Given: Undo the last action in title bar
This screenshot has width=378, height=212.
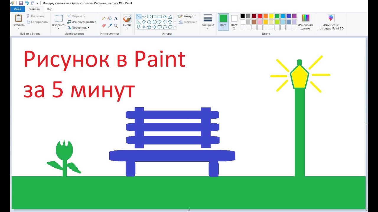Looking at the screenshot, I should (x=27, y=3).
